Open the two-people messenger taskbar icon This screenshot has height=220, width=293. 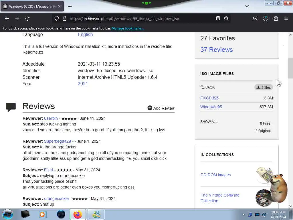pyautogui.click(x=96, y=214)
